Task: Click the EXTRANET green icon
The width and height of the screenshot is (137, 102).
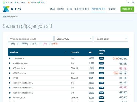Action: coord(15,2)
